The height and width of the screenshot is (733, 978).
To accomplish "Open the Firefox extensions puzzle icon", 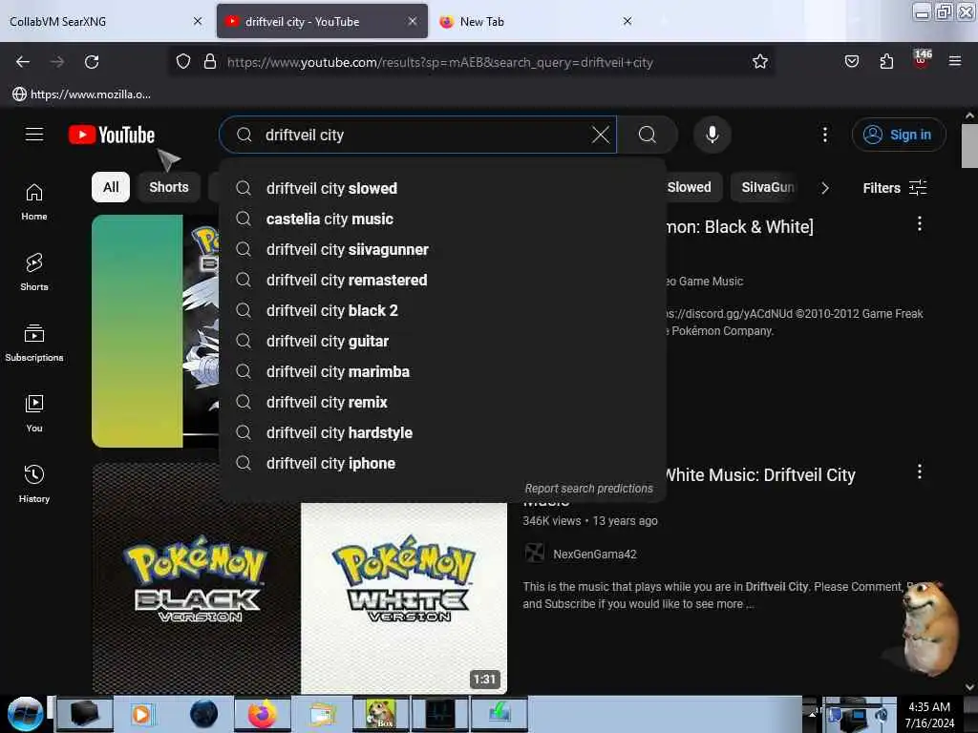I will pyautogui.click(x=886, y=62).
